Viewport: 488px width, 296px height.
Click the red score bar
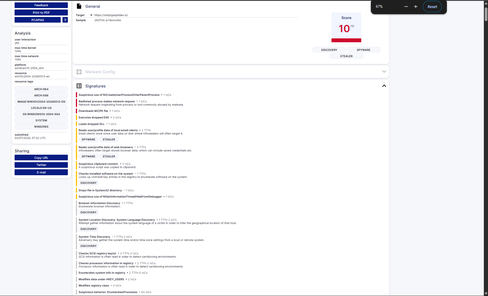[x=346, y=40]
